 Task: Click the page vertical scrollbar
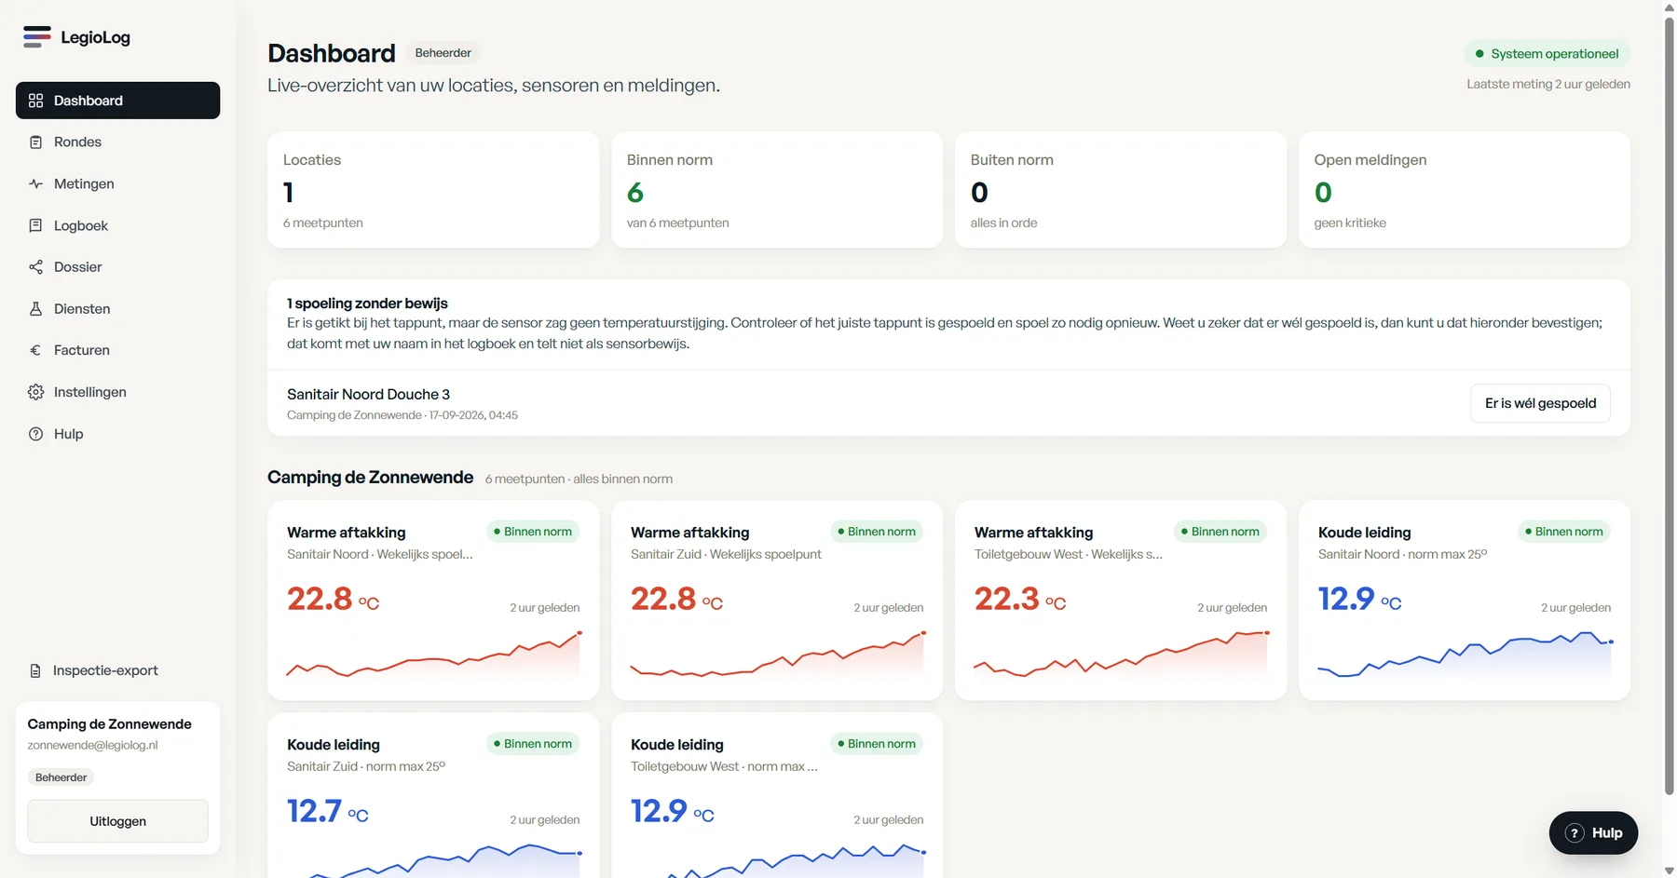1669,406
